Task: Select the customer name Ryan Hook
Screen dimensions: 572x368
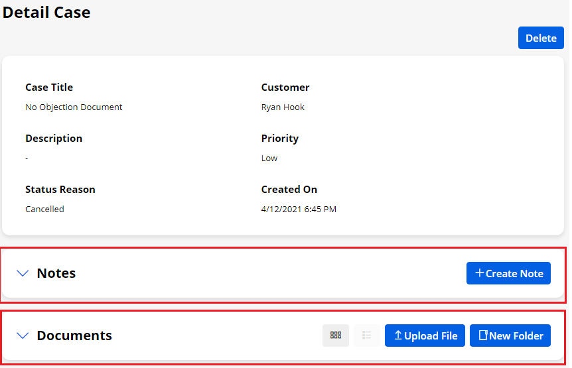Action: tap(283, 107)
